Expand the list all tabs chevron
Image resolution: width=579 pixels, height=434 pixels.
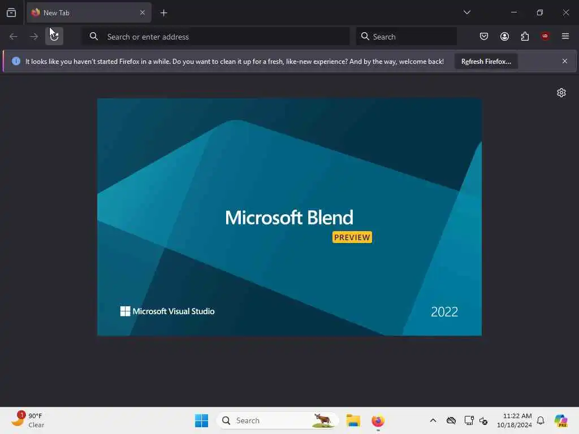pyautogui.click(x=466, y=12)
